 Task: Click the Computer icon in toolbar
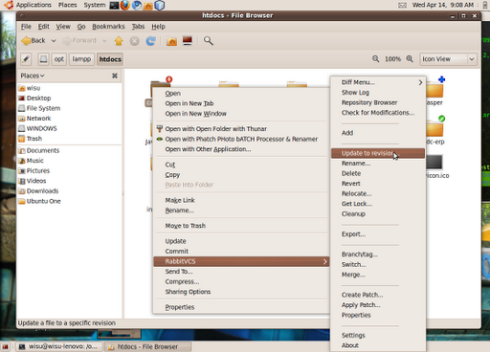coord(188,41)
